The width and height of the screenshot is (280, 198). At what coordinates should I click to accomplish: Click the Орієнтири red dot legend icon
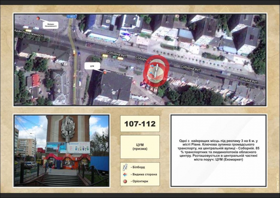click(x=126, y=181)
